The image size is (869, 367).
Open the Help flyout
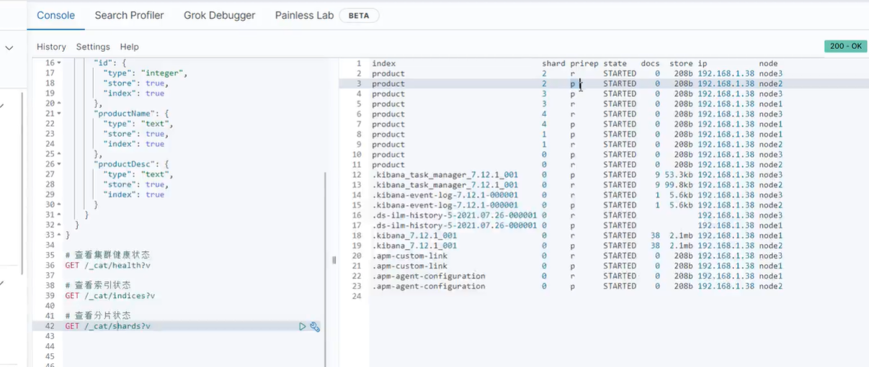pyautogui.click(x=129, y=47)
